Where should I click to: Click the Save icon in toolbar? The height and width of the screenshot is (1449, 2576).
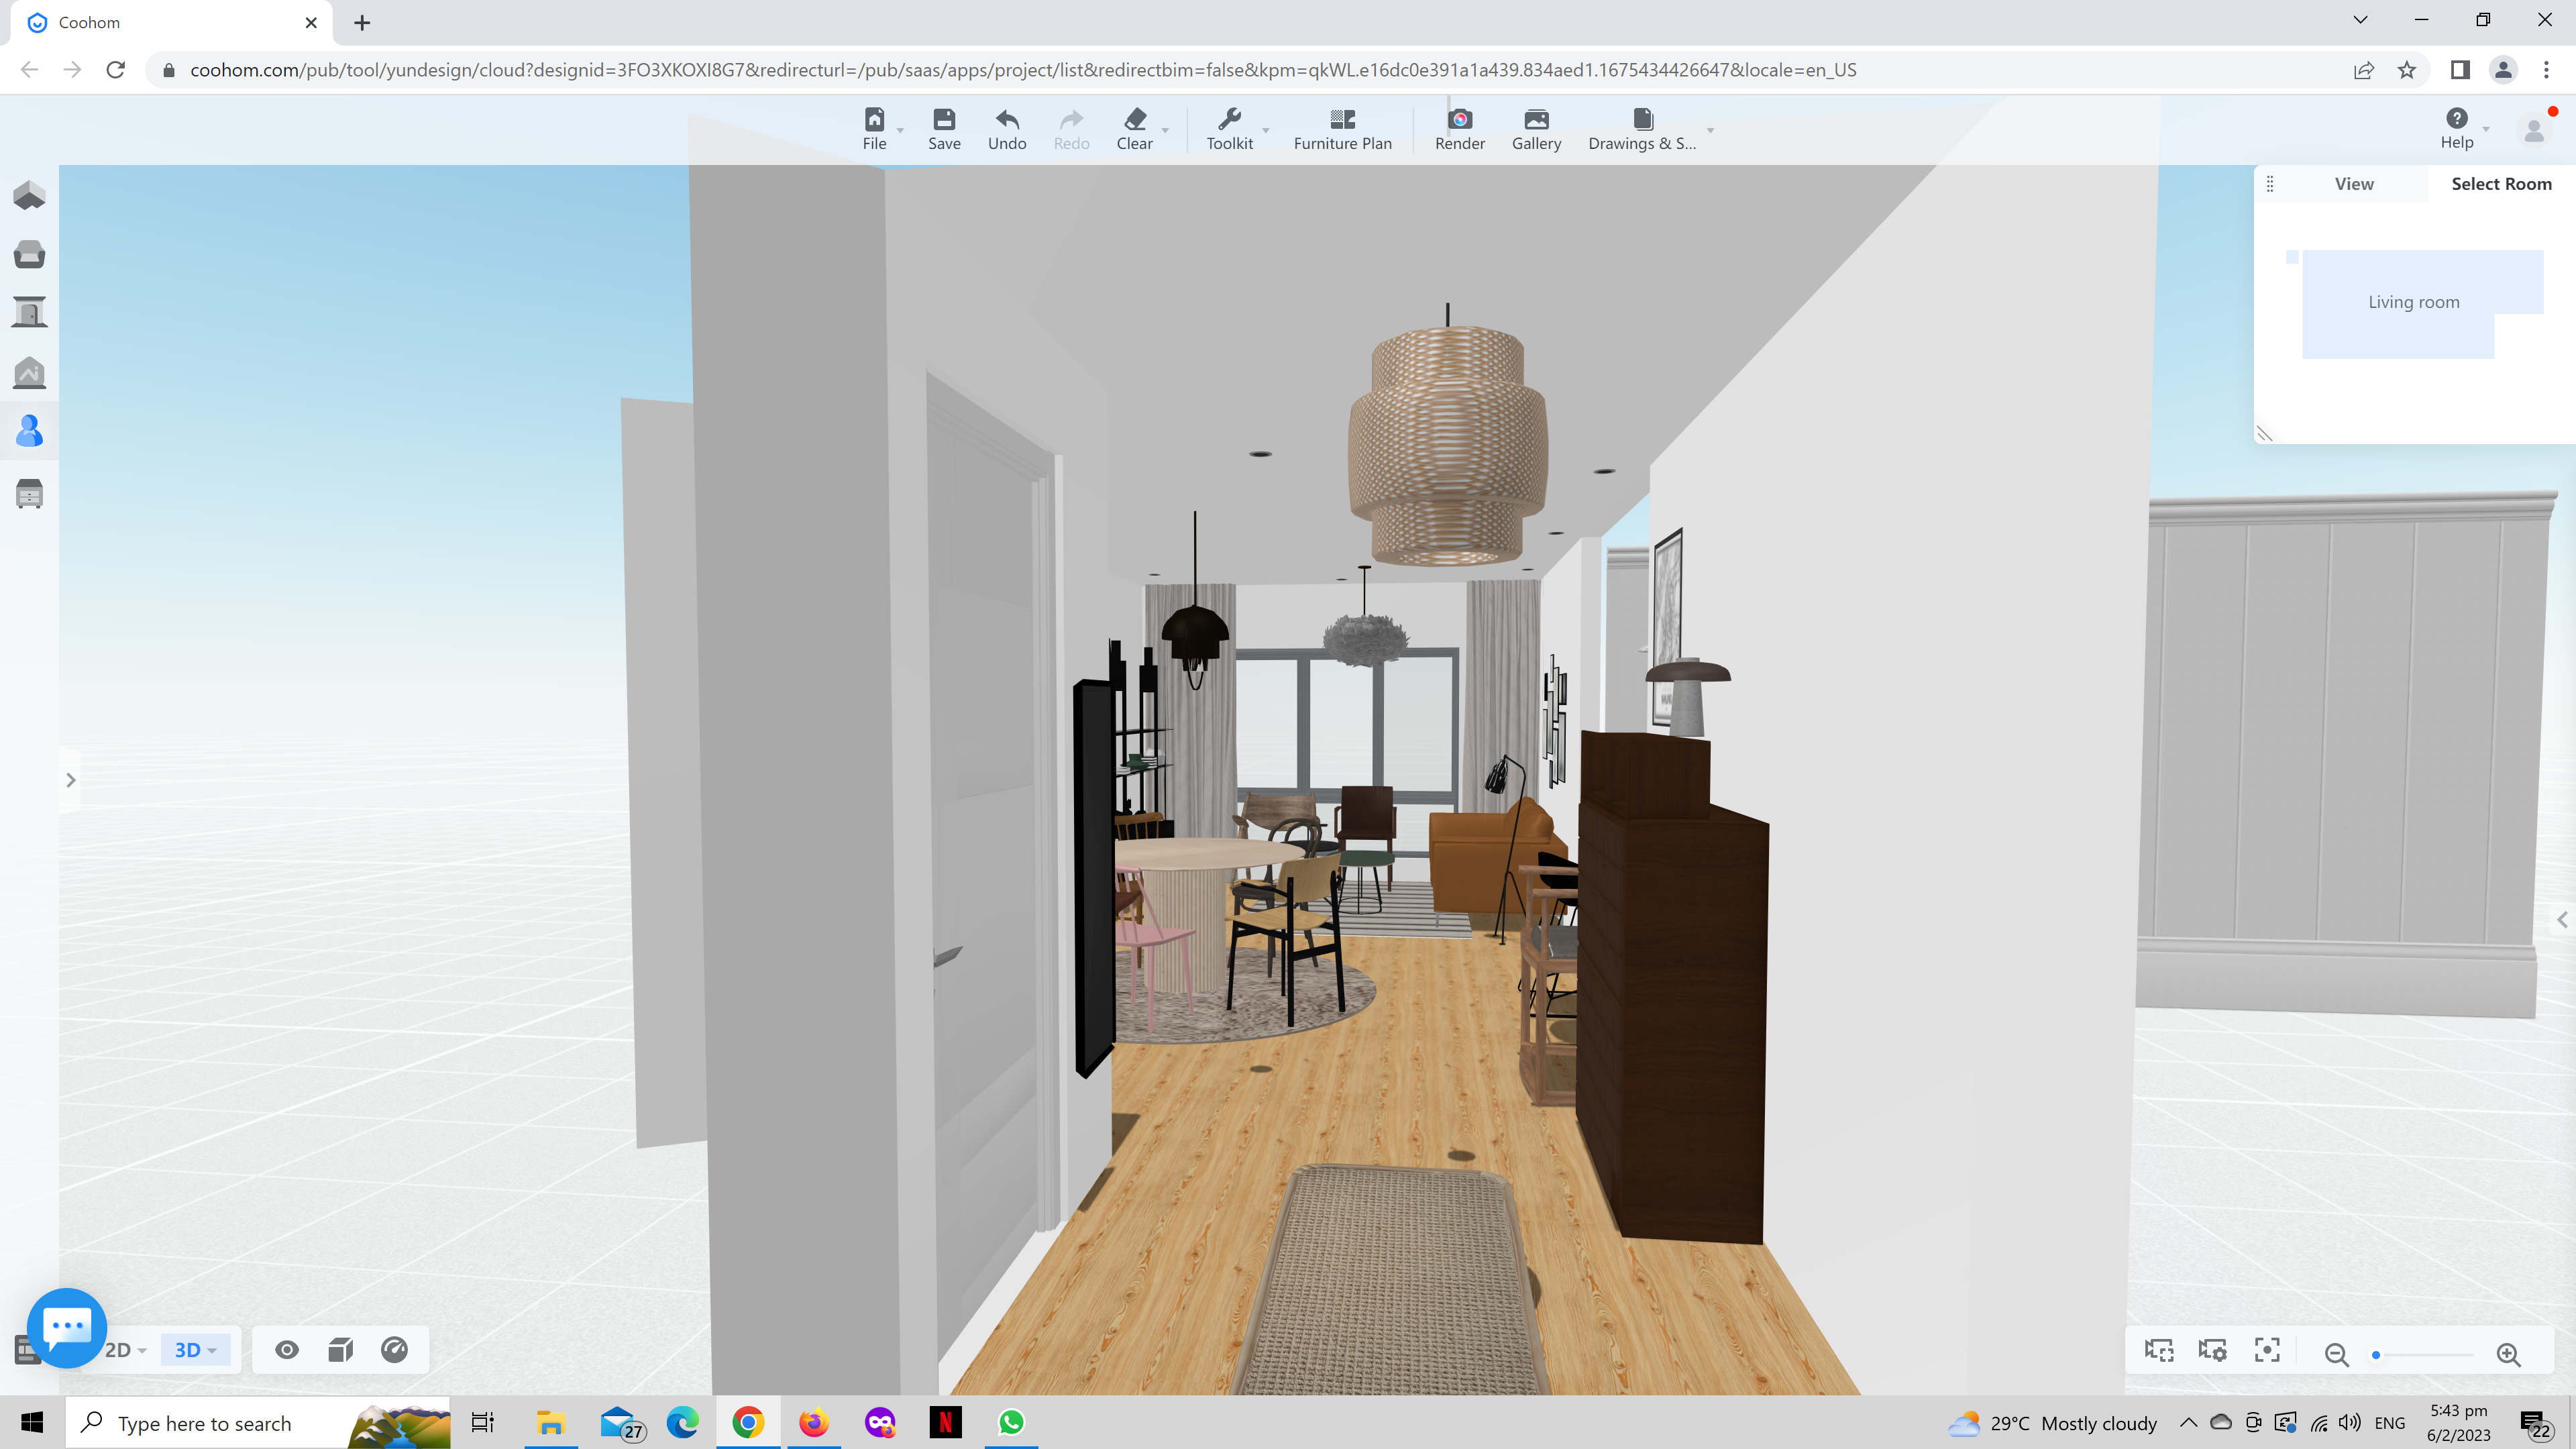click(x=943, y=120)
